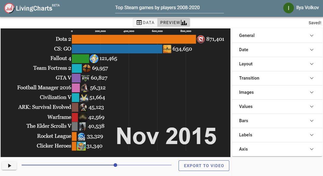Expand the Images settings section
This screenshot has width=323, height=176.
277,92
